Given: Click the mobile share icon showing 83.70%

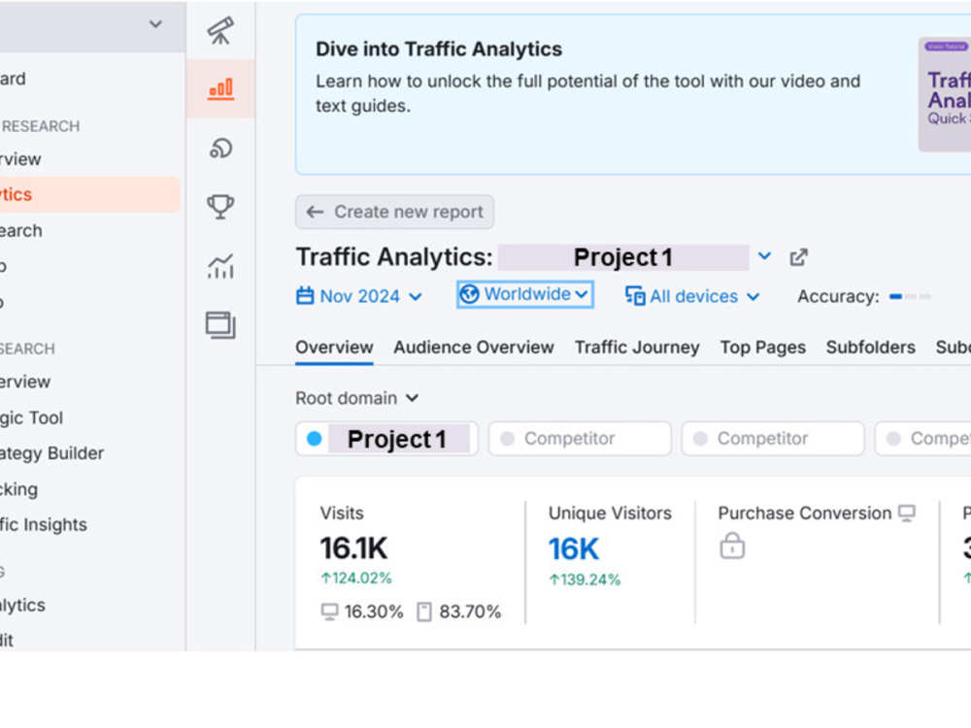Looking at the screenshot, I should point(424,612).
